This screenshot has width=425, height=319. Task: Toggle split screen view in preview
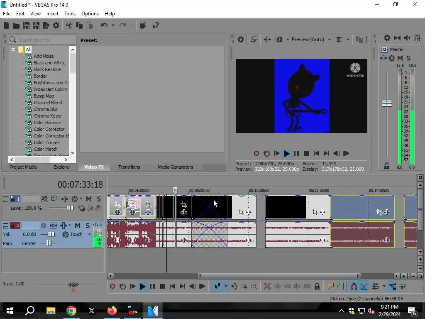pyautogui.click(x=278, y=39)
